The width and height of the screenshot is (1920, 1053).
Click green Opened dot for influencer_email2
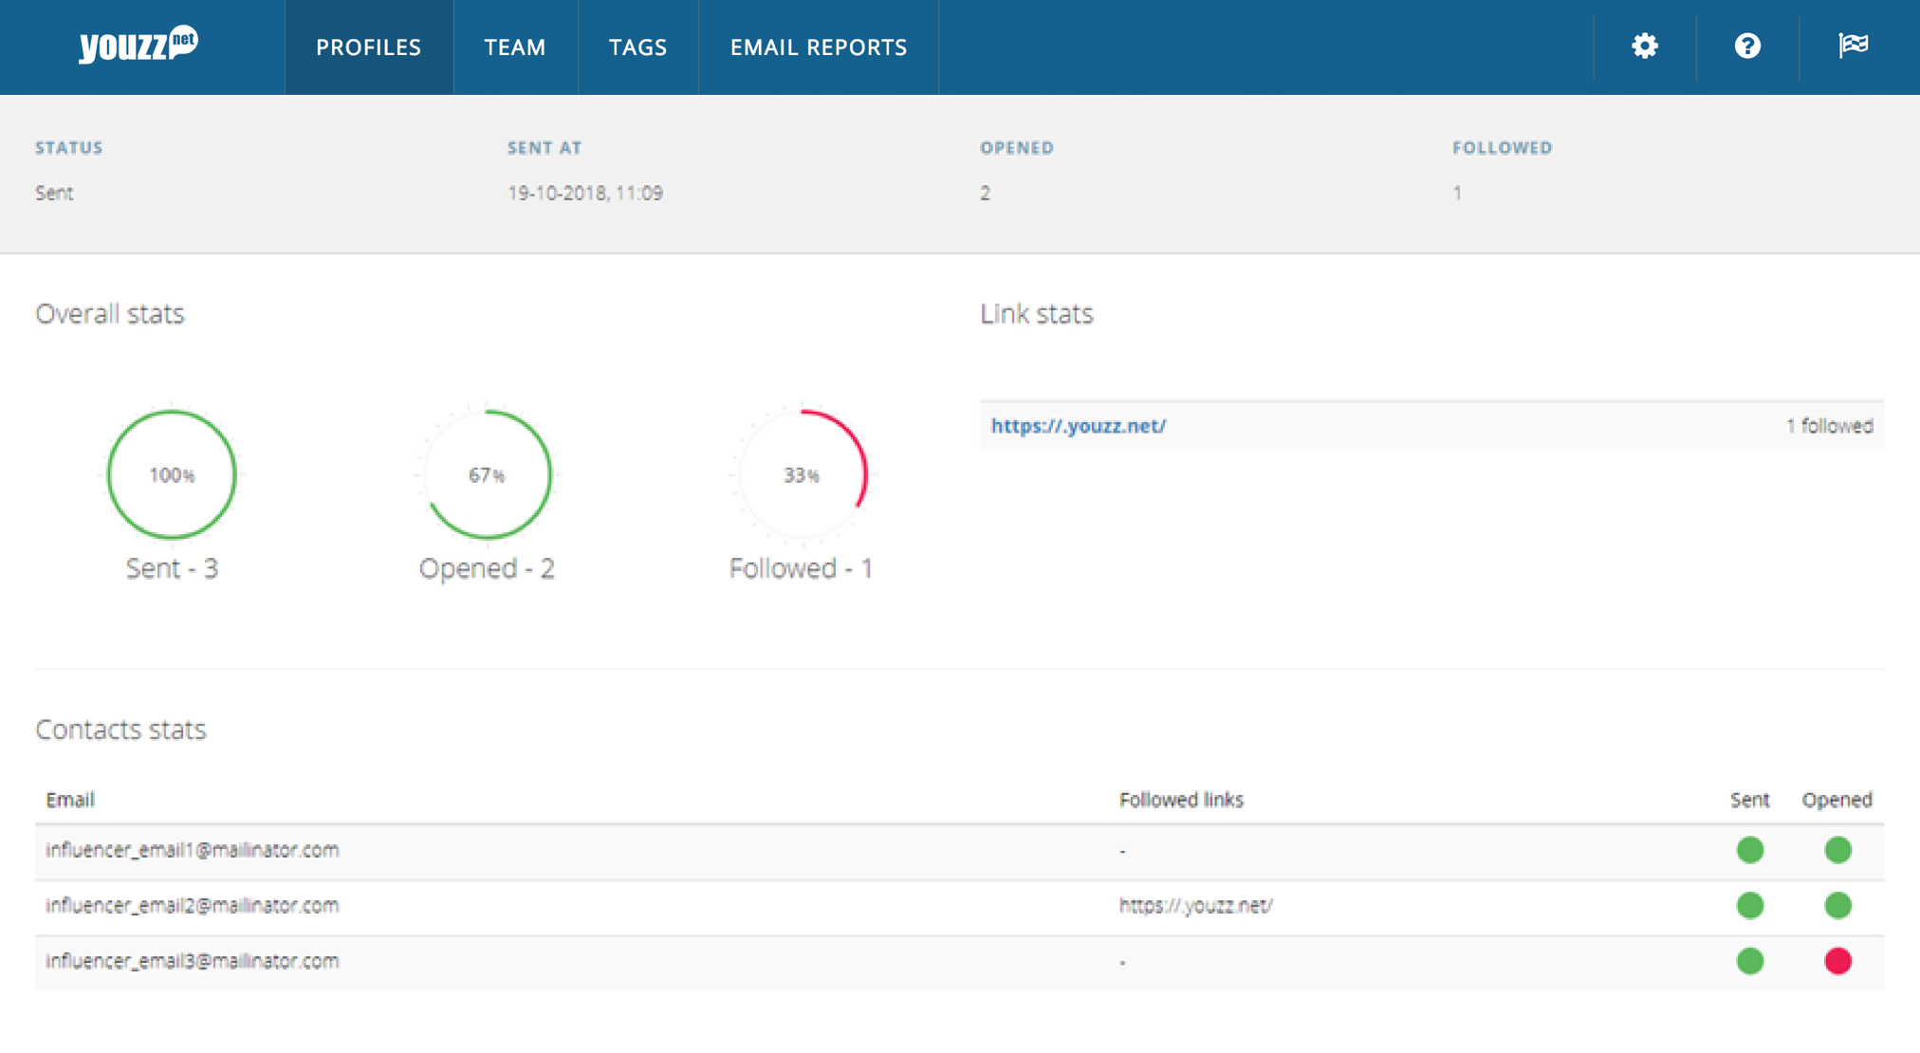click(x=1837, y=905)
